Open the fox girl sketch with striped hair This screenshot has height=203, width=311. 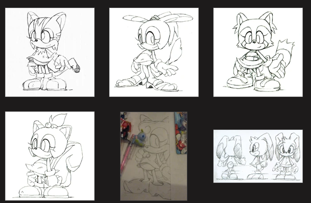pos(50,52)
